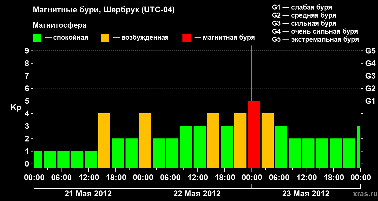Viewport: 378px width, 201px height.
Task: Click the chart title 'Магнитные бури, Шербрук (UTC-04)'
Action: pyautogui.click(x=104, y=10)
